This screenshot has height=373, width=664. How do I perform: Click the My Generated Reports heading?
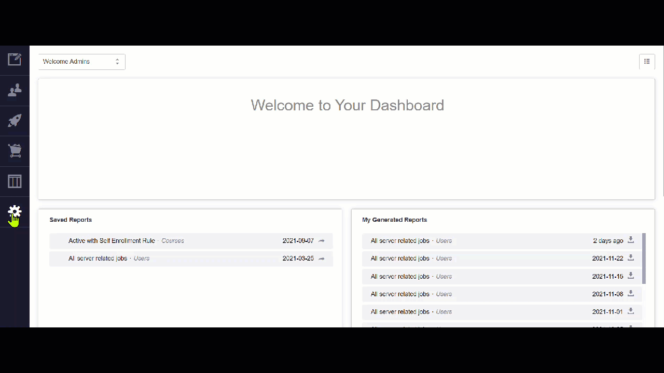tap(394, 220)
